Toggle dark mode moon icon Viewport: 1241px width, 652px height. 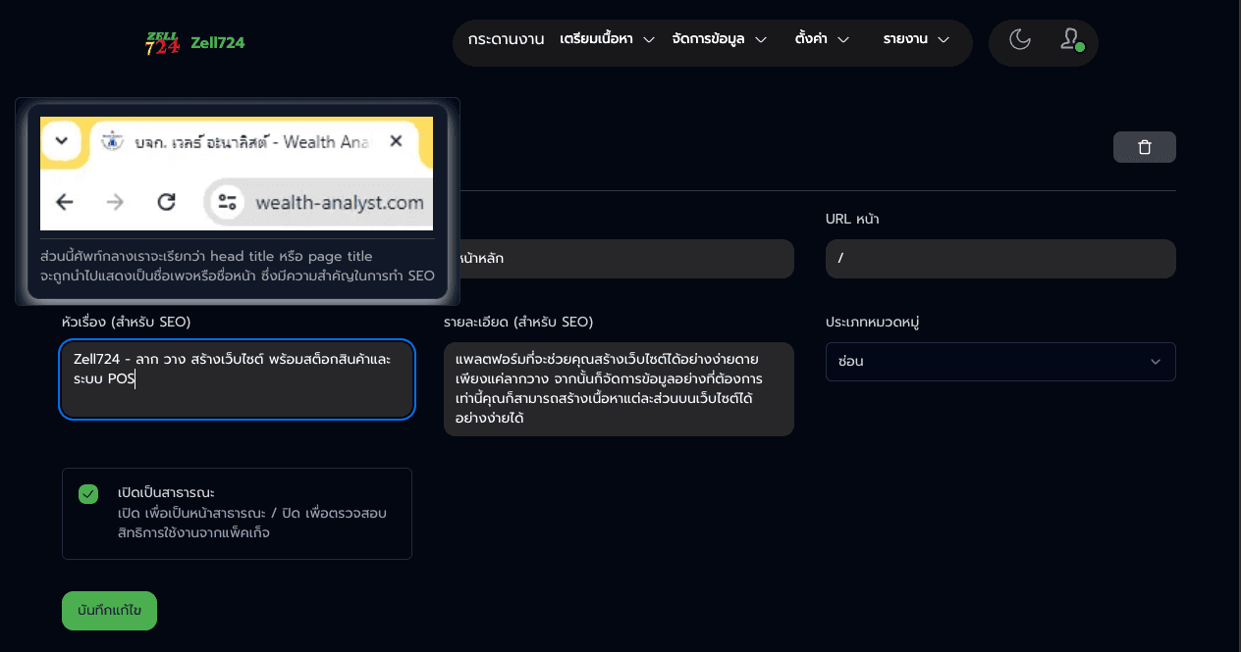[x=1020, y=40]
